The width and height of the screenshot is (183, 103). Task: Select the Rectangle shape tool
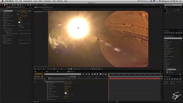tap(18, 5)
